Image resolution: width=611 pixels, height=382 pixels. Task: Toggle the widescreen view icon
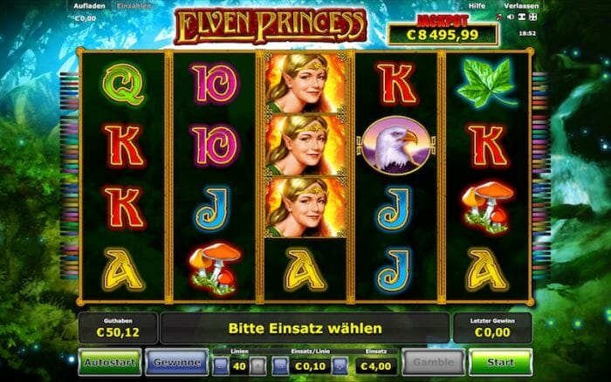(522, 17)
